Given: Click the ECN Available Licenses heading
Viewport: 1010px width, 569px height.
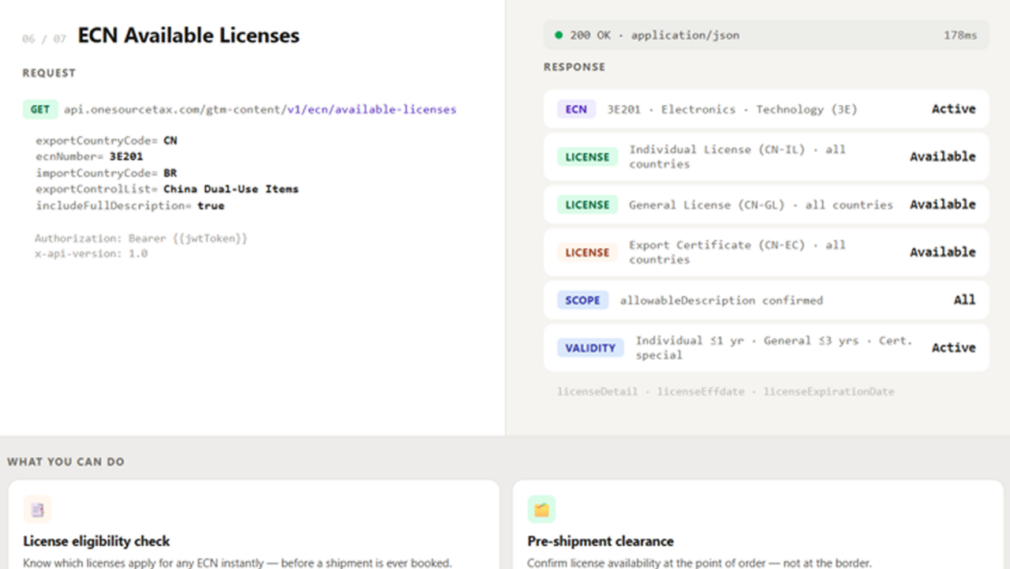Looking at the screenshot, I should tap(189, 36).
